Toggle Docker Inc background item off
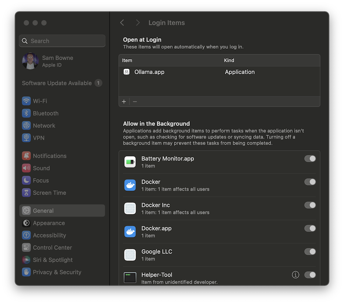Screen dimensions: 344x304 click(310, 205)
